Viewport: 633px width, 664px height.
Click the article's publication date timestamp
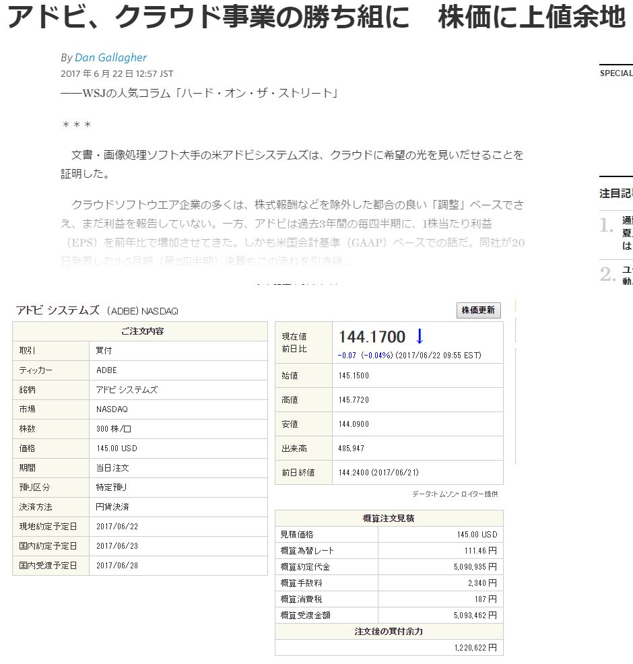[x=117, y=73]
